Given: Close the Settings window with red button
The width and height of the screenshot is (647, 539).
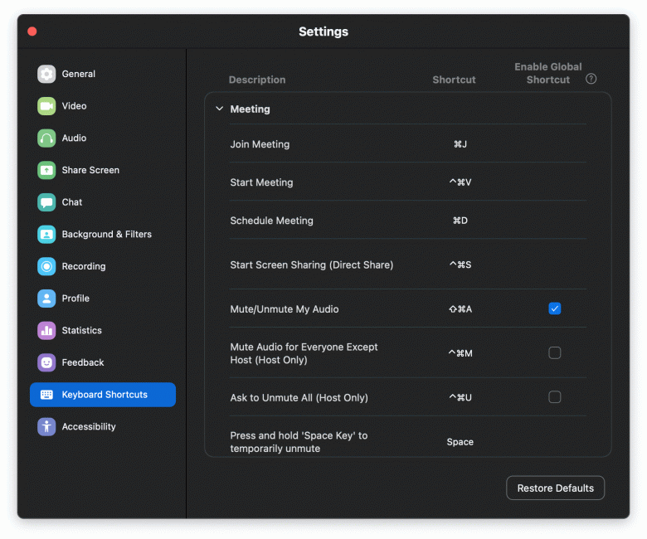Looking at the screenshot, I should (x=32, y=32).
